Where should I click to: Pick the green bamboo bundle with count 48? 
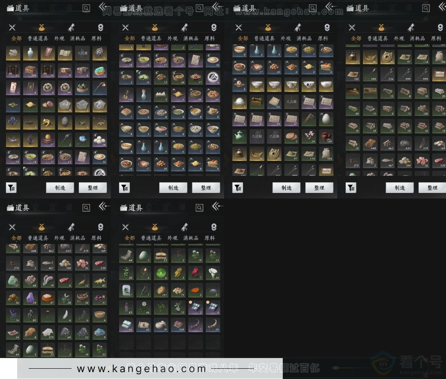[353, 110]
